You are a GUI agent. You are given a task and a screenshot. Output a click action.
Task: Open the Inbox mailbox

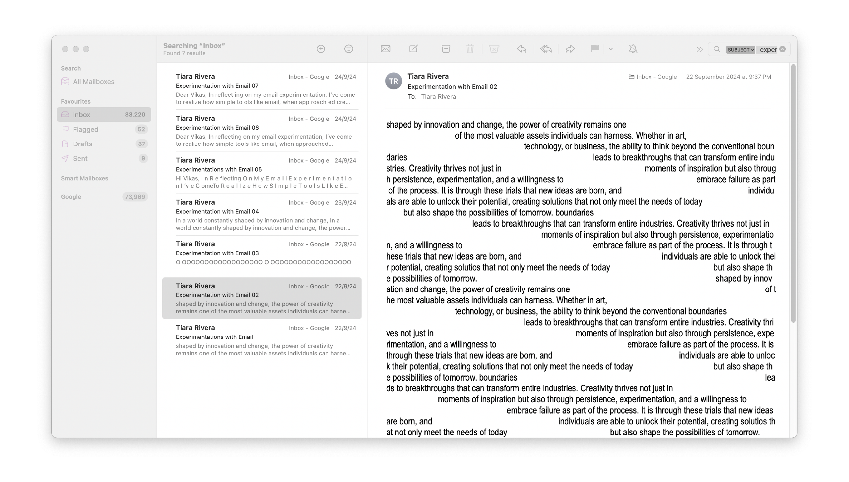click(x=104, y=115)
